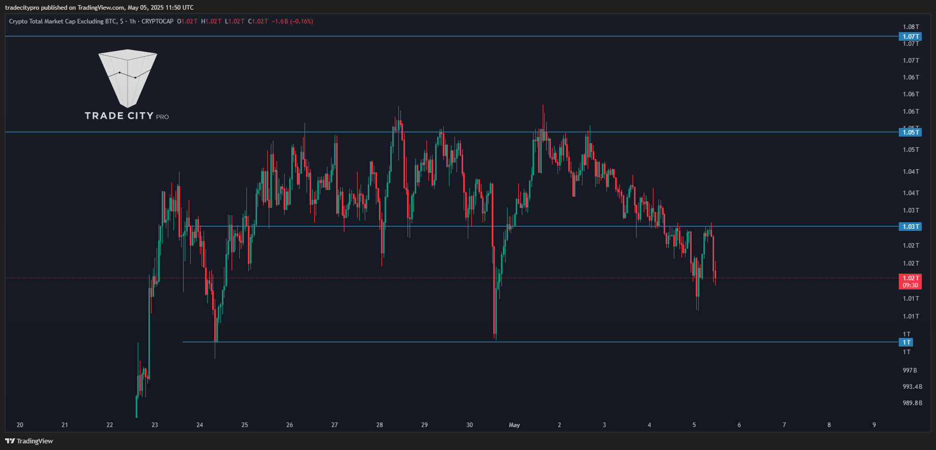This screenshot has height=450, width=936.
Task: Click the date '22' on the time axis
Action: click(x=110, y=425)
